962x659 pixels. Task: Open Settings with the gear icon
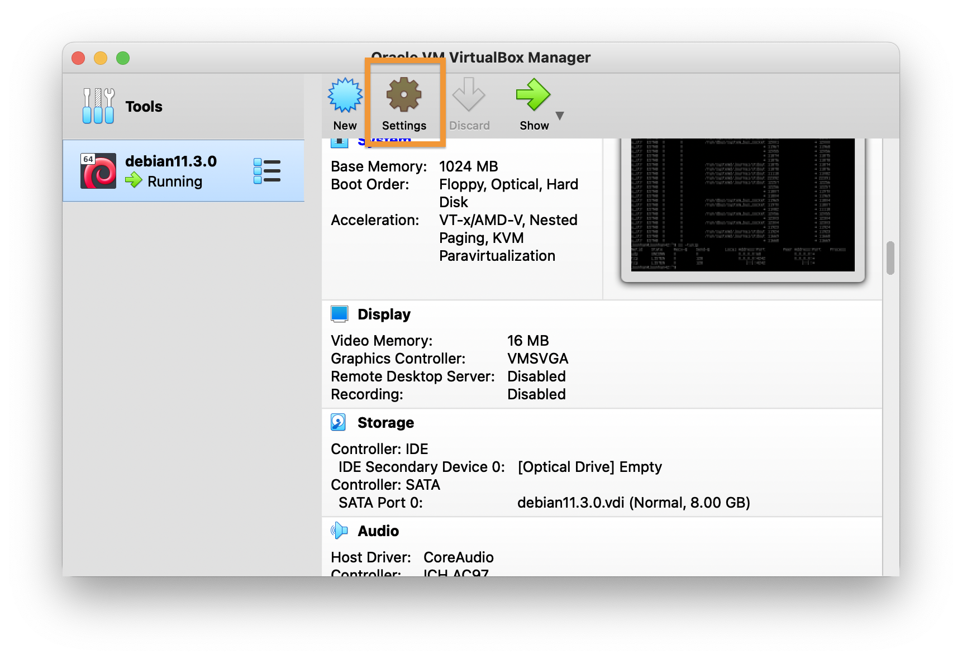pyautogui.click(x=404, y=95)
